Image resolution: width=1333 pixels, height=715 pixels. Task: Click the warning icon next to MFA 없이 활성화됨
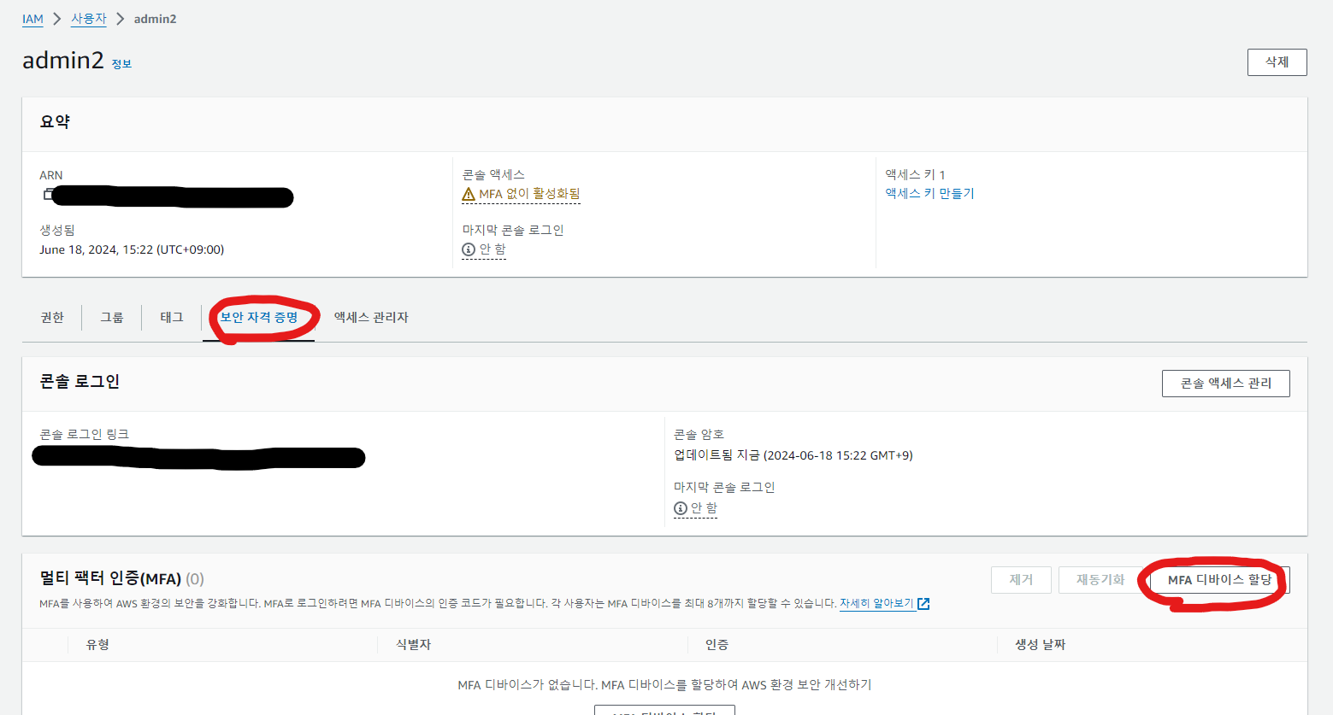pos(469,193)
